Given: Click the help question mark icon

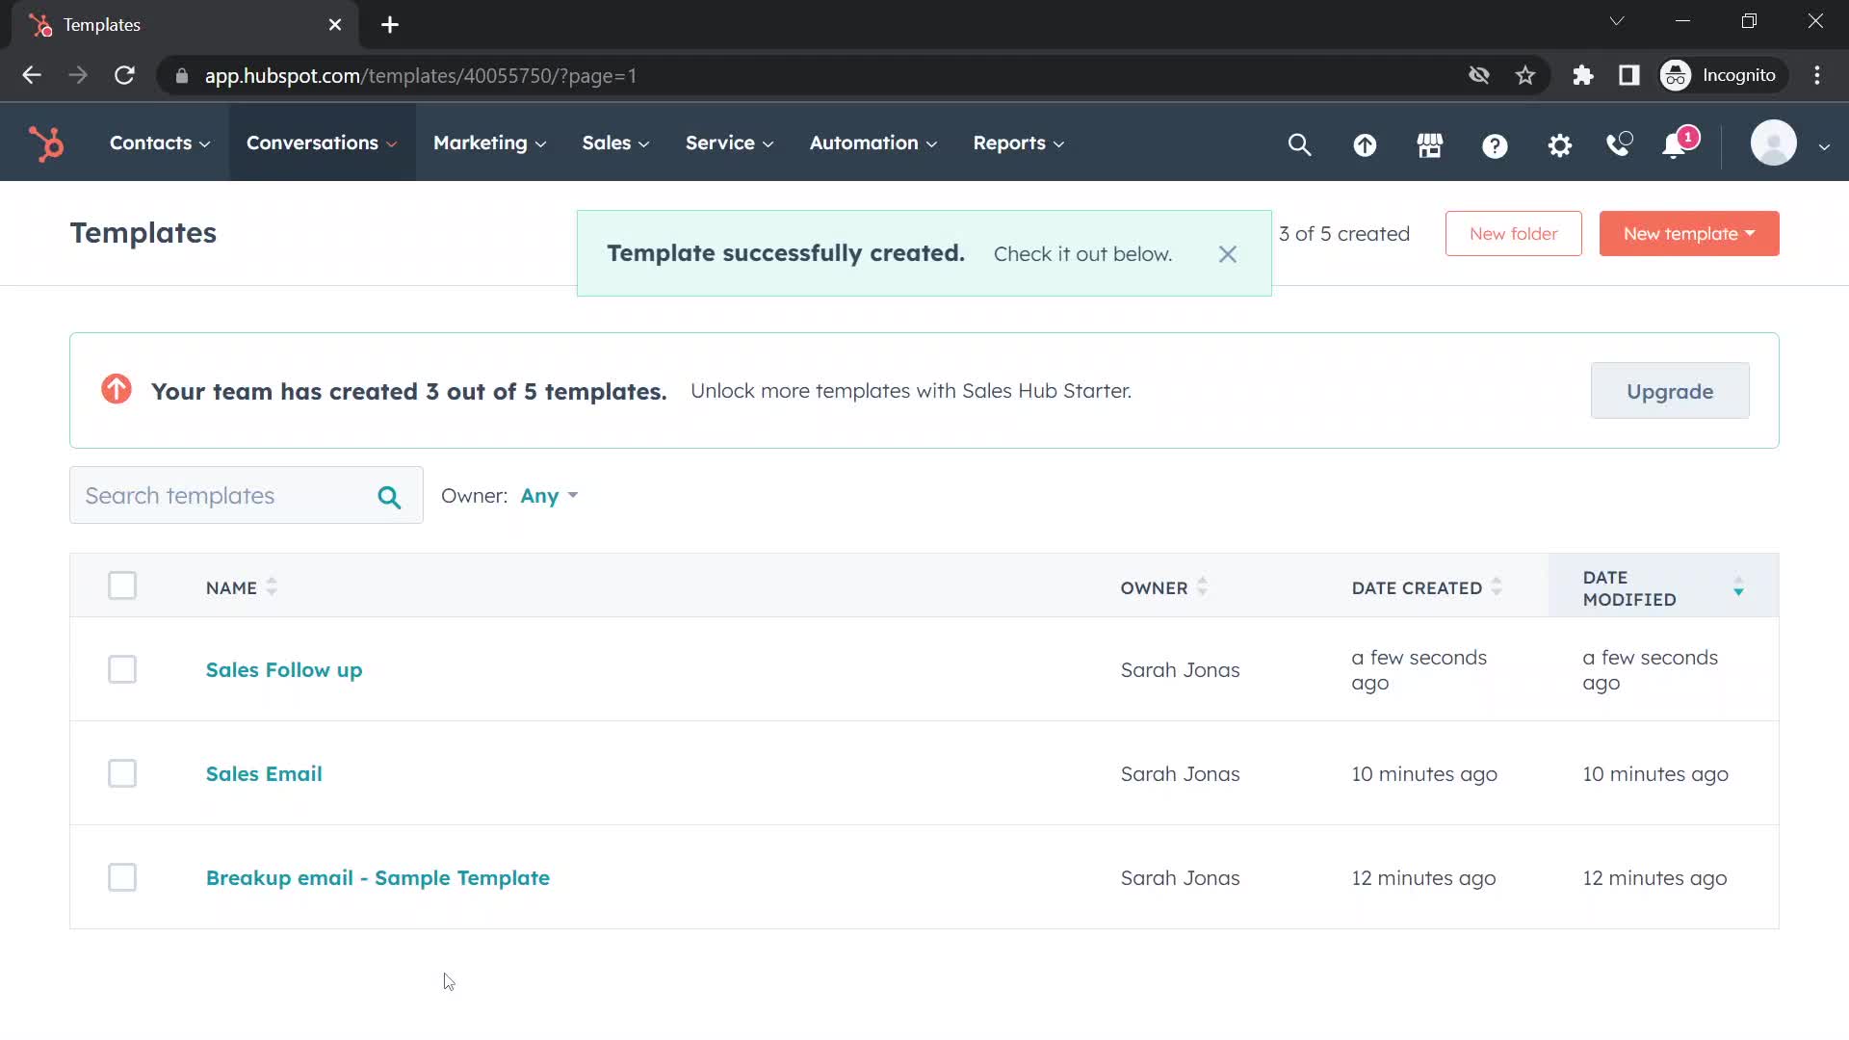Looking at the screenshot, I should tap(1496, 143).
